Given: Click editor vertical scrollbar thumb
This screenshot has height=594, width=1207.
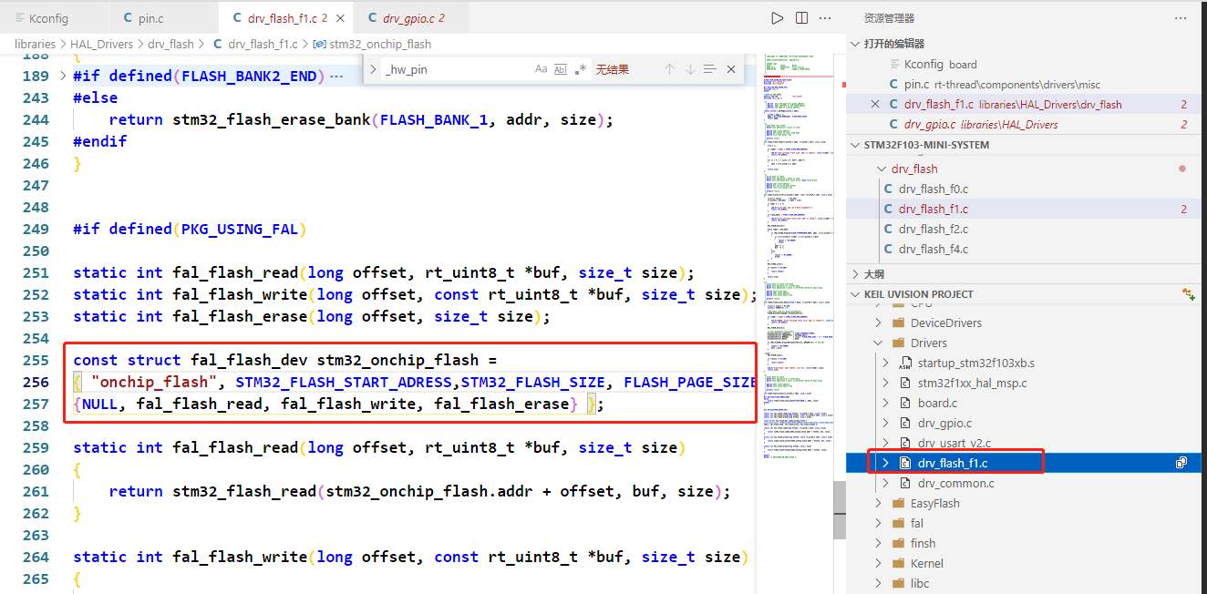Looking at the screenshot, I should pyautogui.click(x=839, y=510).
